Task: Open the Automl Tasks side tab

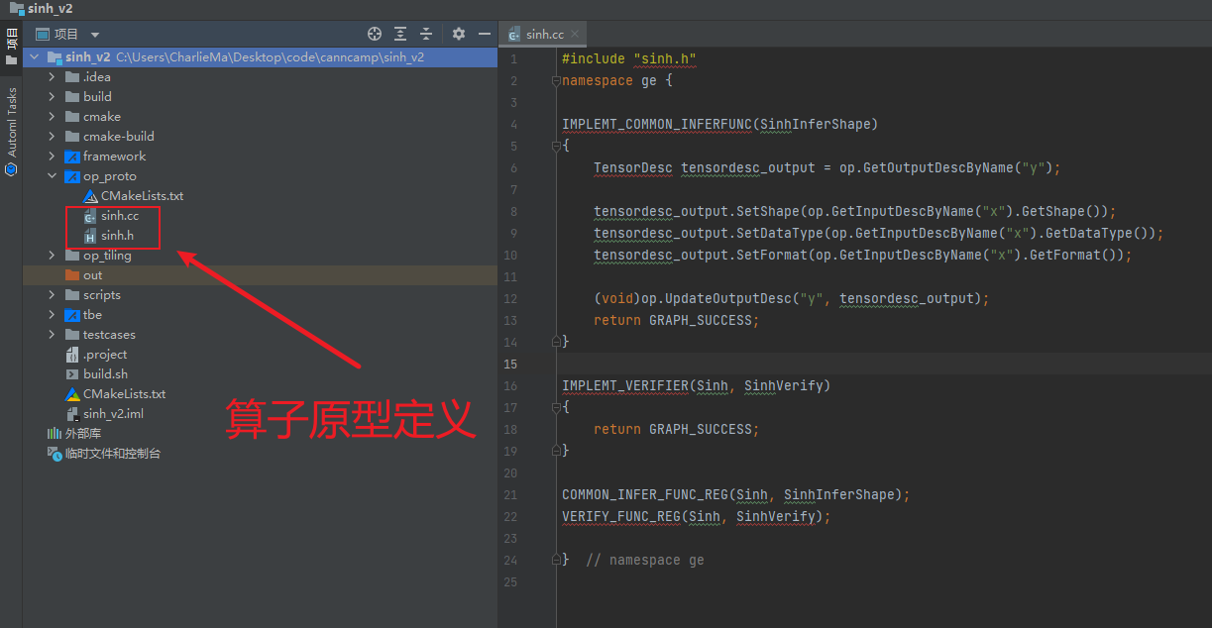Action: 11,132
